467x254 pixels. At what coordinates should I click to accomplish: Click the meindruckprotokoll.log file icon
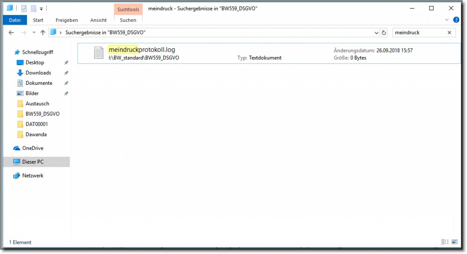coord(99,53)
